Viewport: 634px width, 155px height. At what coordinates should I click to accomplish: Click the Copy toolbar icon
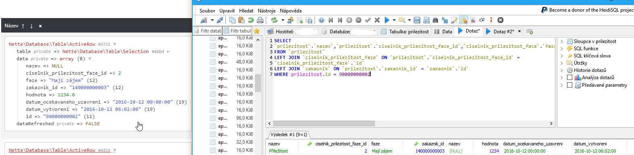tap(232, 20)
